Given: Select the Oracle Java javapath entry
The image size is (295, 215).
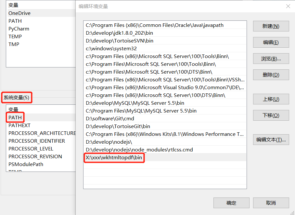Looking at the screenshot, I should [165, 25].
